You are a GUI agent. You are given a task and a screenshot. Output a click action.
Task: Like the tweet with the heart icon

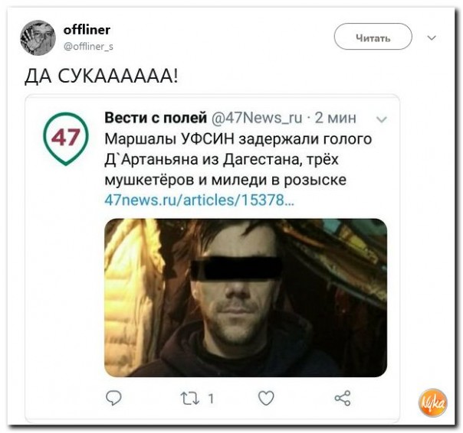266,399
